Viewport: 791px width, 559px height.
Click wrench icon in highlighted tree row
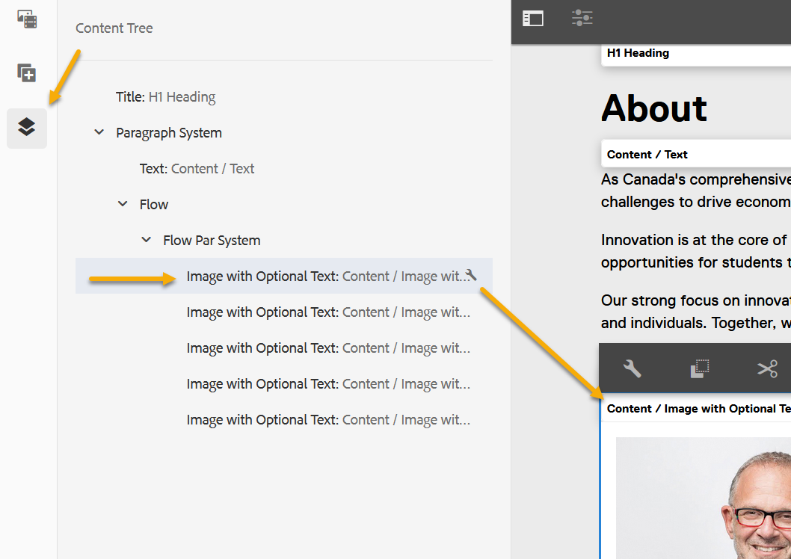point(471,275)
